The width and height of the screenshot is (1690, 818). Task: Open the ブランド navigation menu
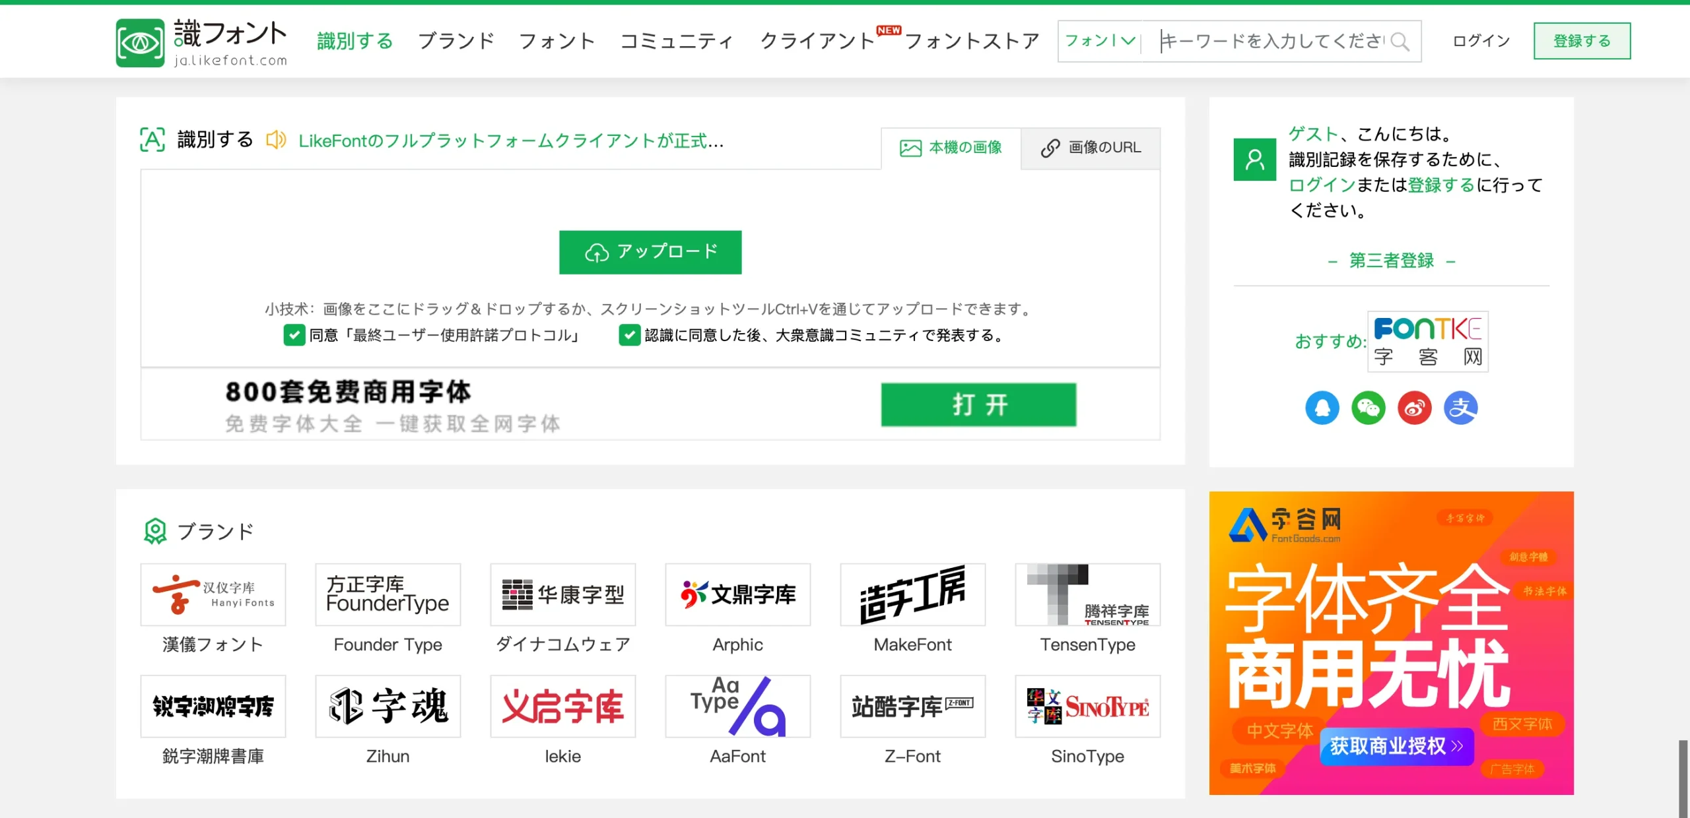pyautogui.click(x=456, y=41)
